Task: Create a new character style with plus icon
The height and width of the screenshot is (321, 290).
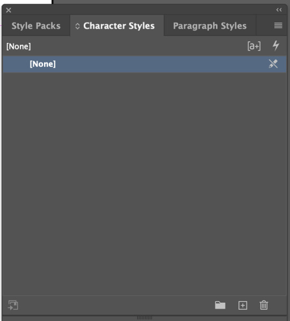Action: pos(243,305)
